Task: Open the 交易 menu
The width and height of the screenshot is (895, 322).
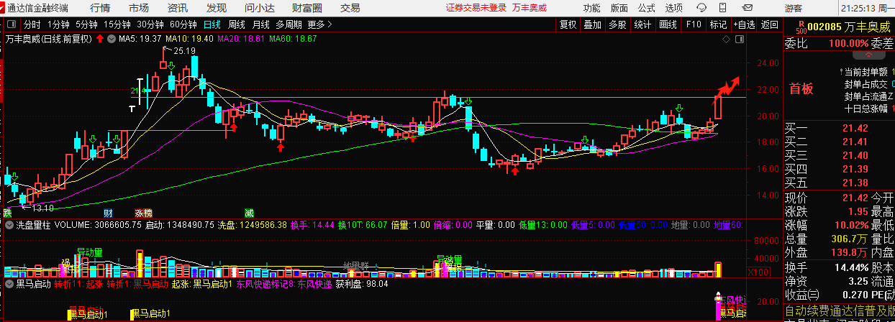Action: point(350,8)
